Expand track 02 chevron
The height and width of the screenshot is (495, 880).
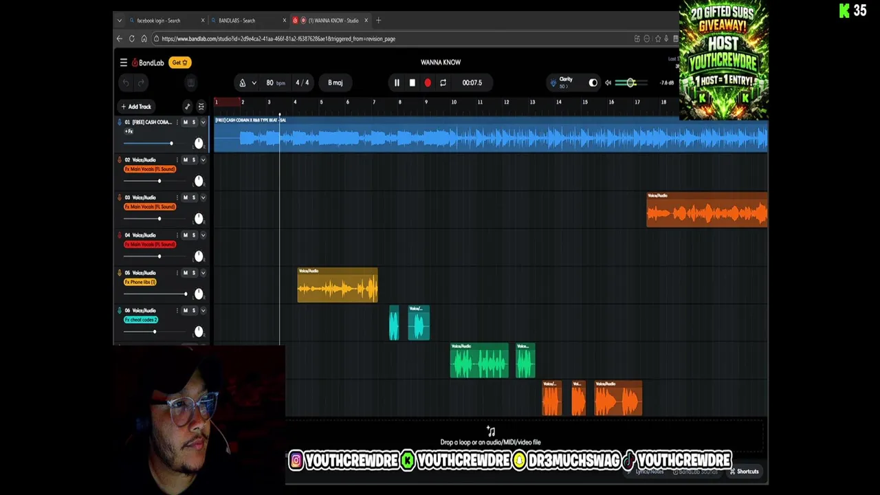click(x=203, y=160)
